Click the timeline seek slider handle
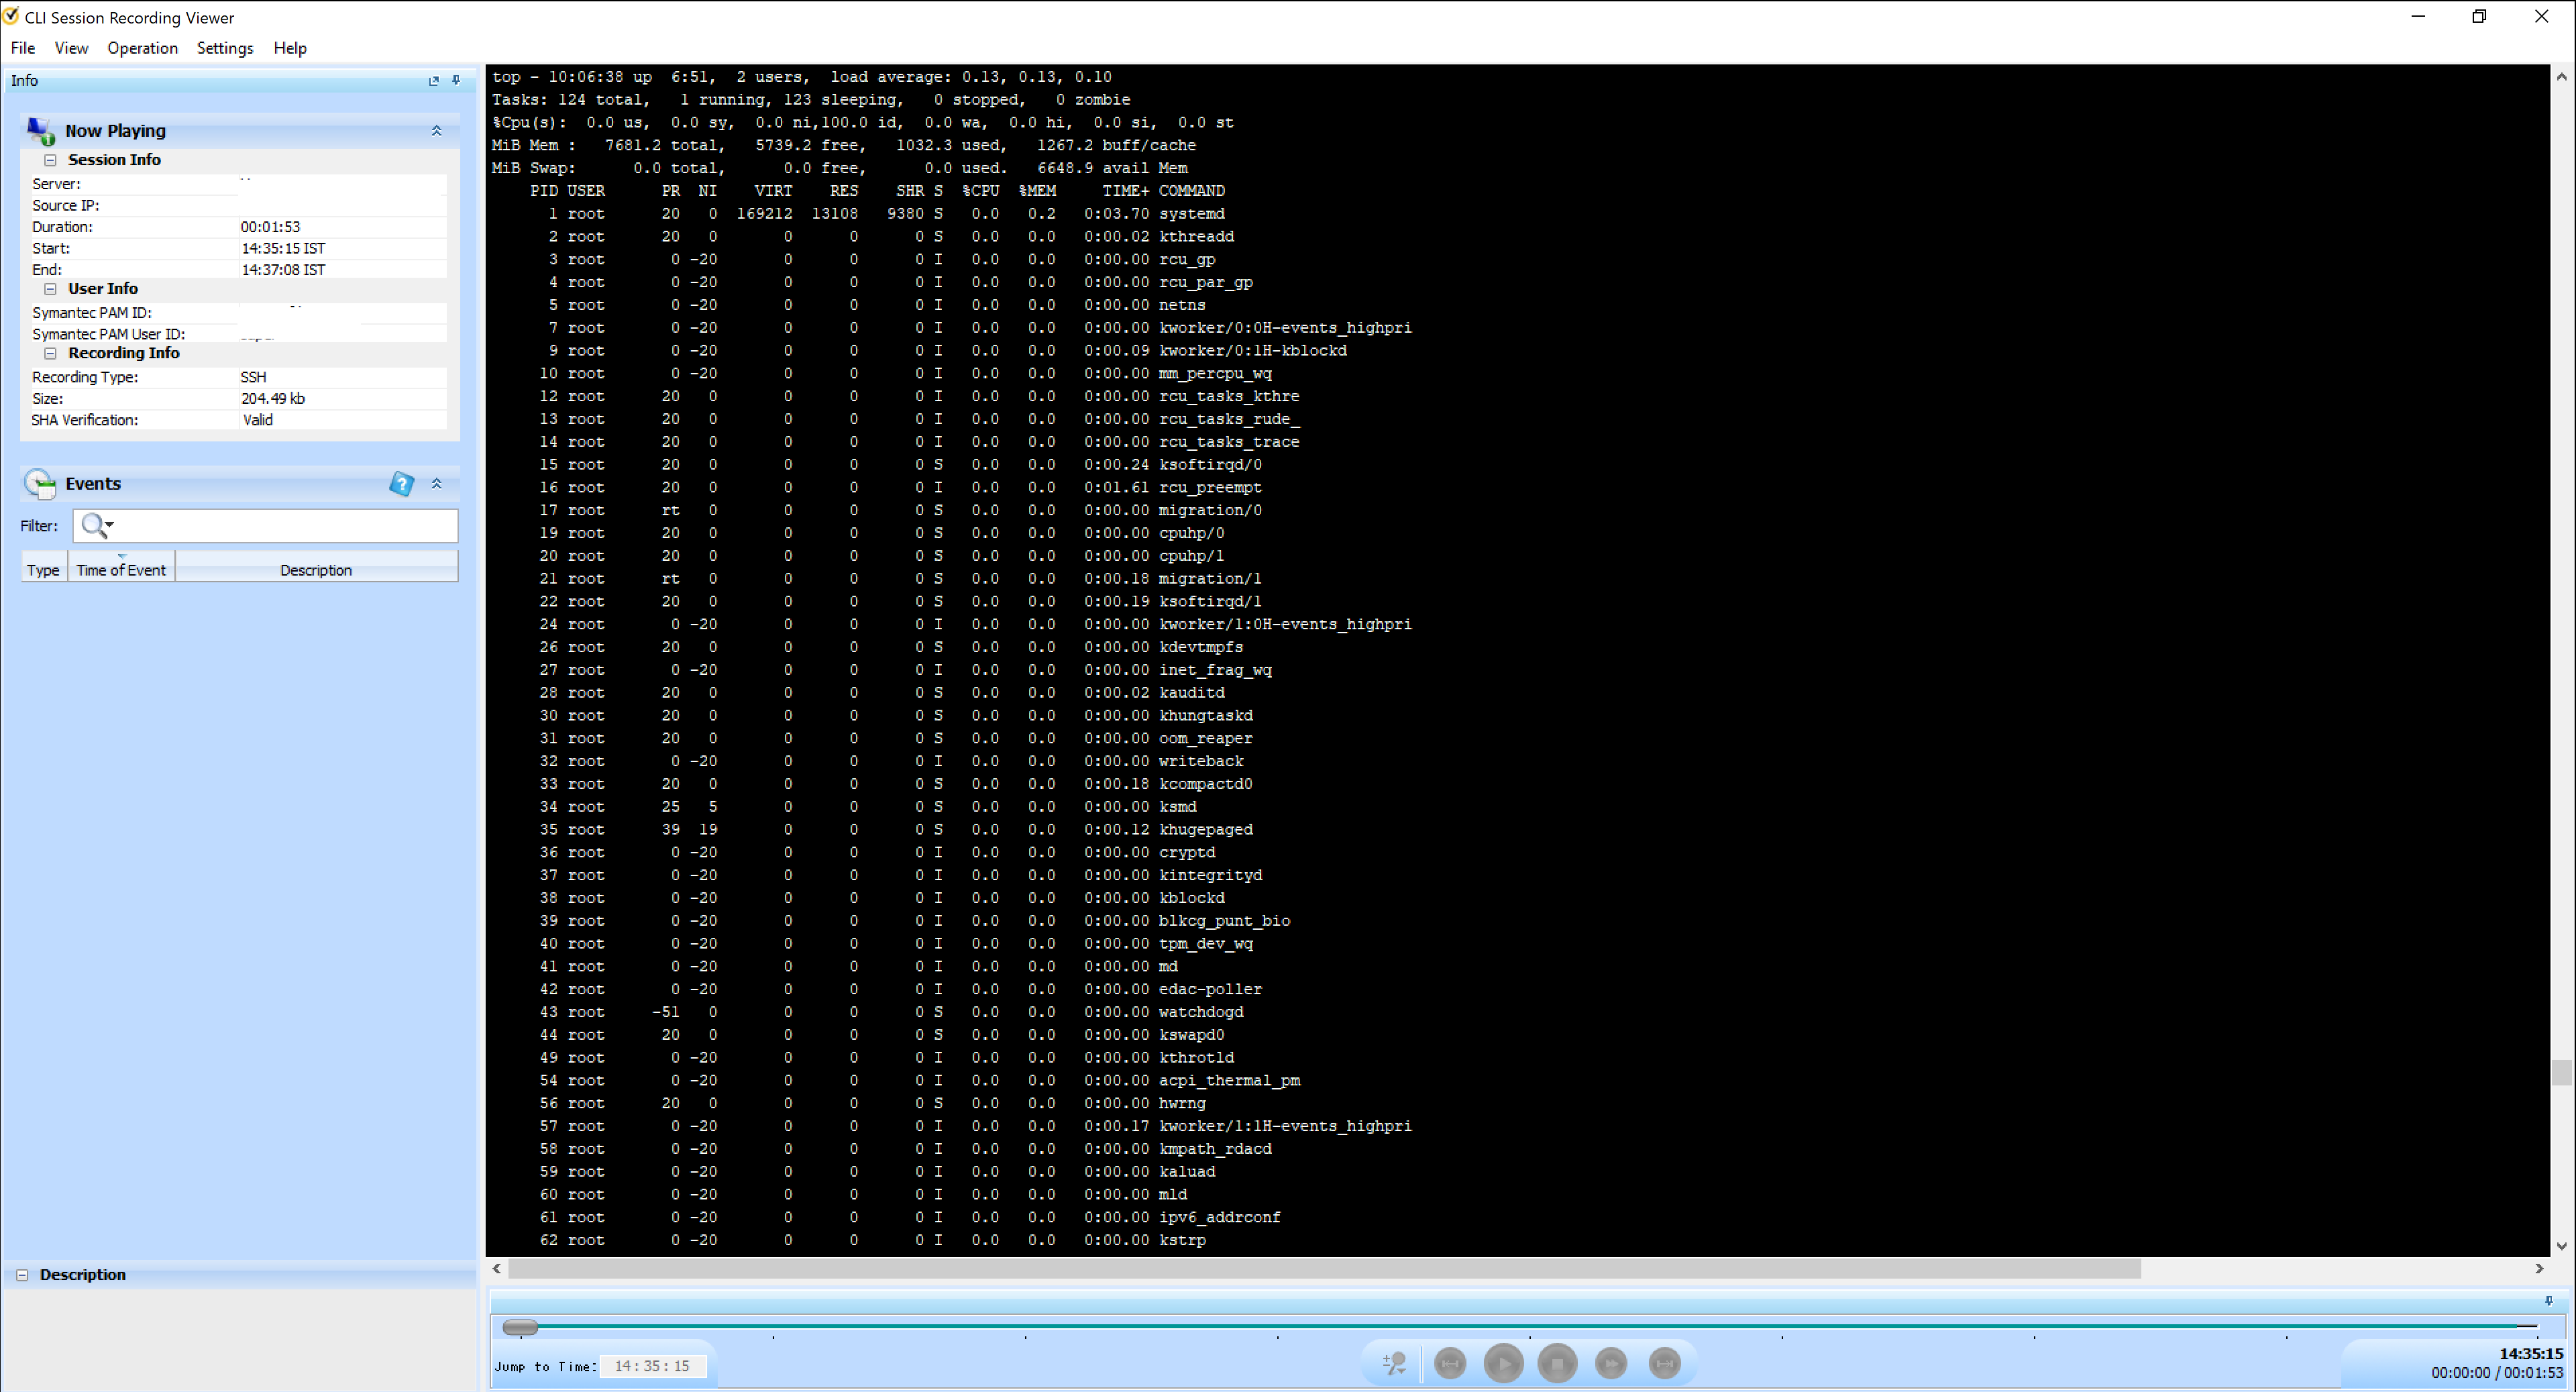The image size is (2576, 1392). tap(520, 1328)
